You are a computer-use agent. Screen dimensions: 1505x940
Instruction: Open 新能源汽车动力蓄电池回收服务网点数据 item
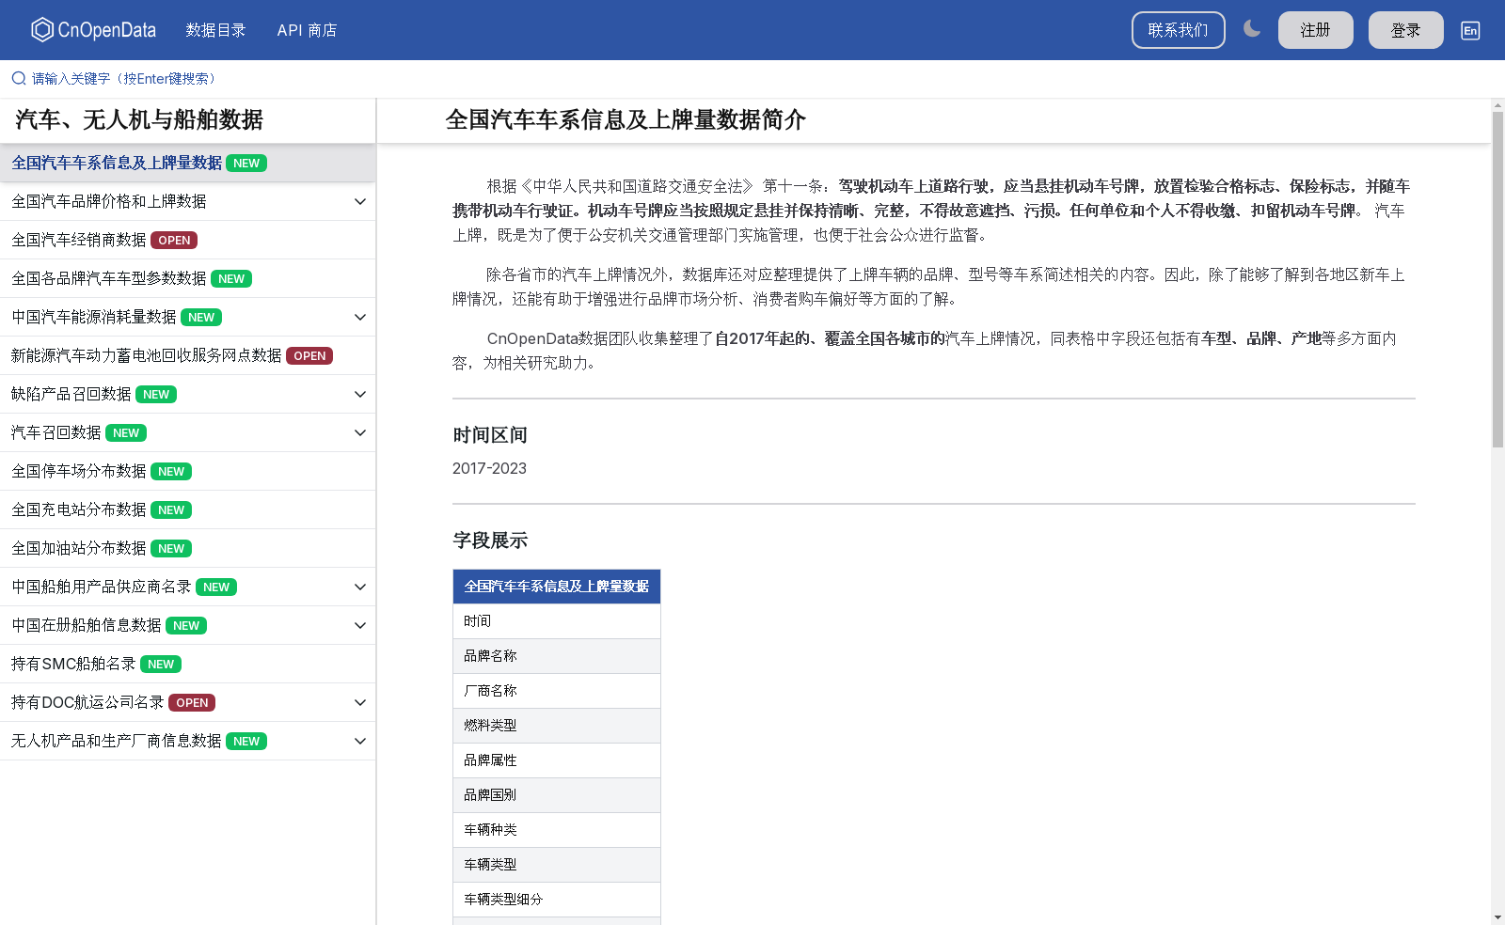click(187, 355)
